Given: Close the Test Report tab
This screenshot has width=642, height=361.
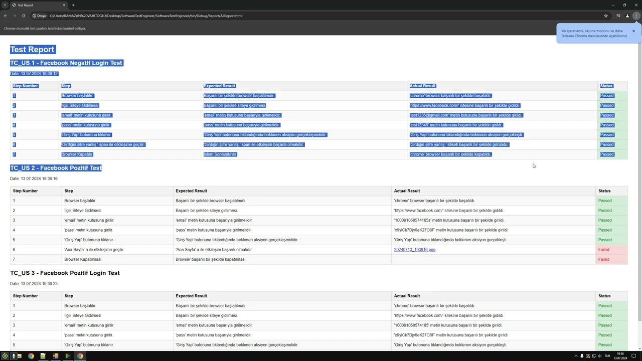Looking at the screenshot, I should 64,5.
